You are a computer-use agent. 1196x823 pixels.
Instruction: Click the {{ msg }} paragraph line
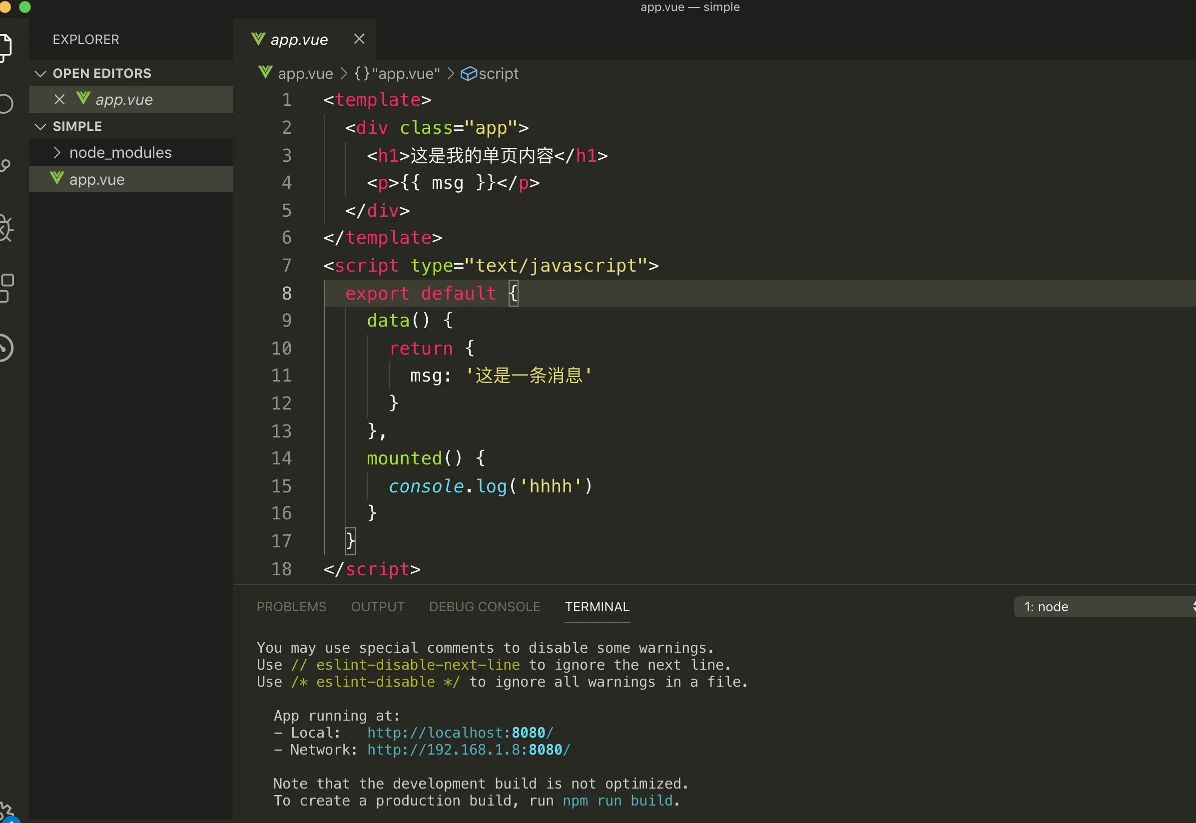[453, 183]
